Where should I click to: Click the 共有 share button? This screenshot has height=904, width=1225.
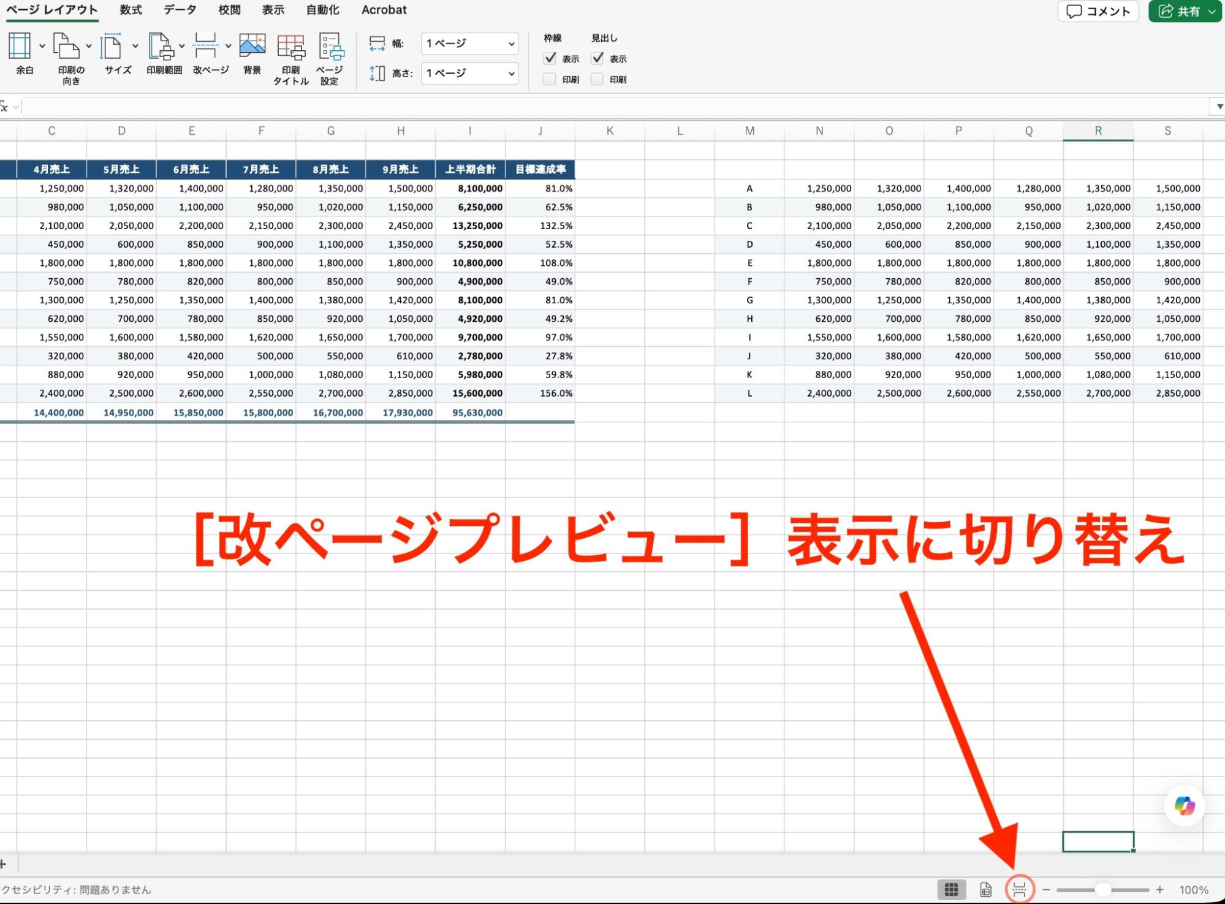coord(1185,11)
